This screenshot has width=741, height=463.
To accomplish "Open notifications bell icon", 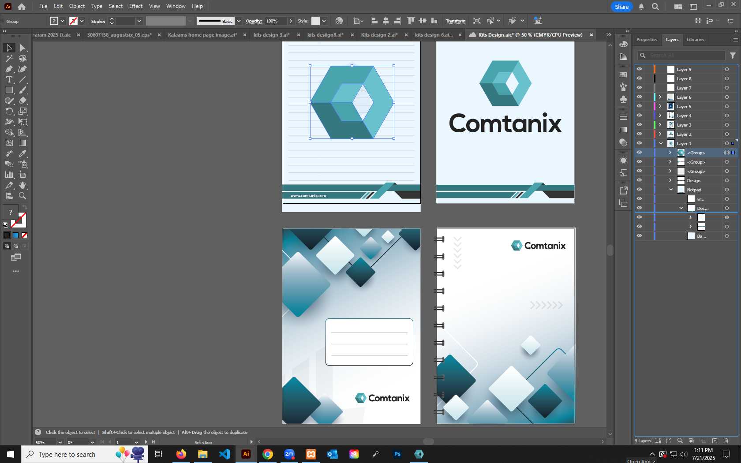I will tap(641, 7).
